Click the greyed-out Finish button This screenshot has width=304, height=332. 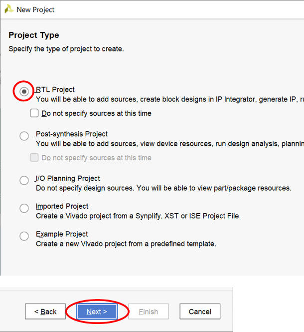[149, 312]
